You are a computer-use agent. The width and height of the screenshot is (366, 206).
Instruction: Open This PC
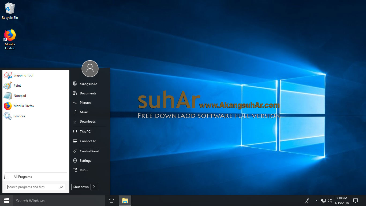tap(84, 131)
